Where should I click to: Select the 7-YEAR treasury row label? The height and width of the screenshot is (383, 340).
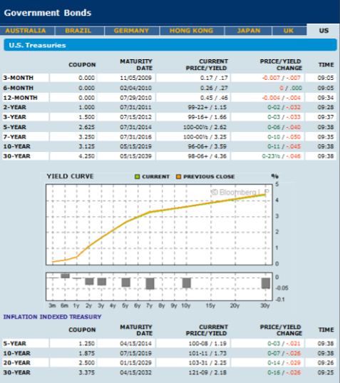pos(15,137)
